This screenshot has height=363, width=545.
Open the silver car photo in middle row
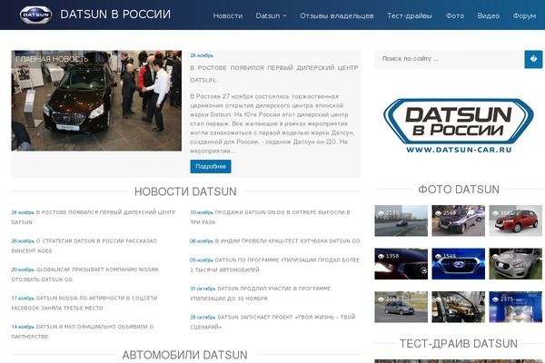click(515, 264)
